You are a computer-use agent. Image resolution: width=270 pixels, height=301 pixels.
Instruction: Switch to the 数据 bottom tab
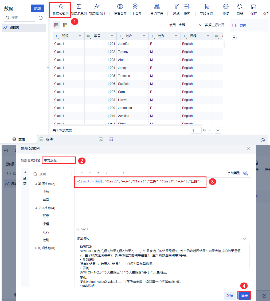[x=19, y=139]
